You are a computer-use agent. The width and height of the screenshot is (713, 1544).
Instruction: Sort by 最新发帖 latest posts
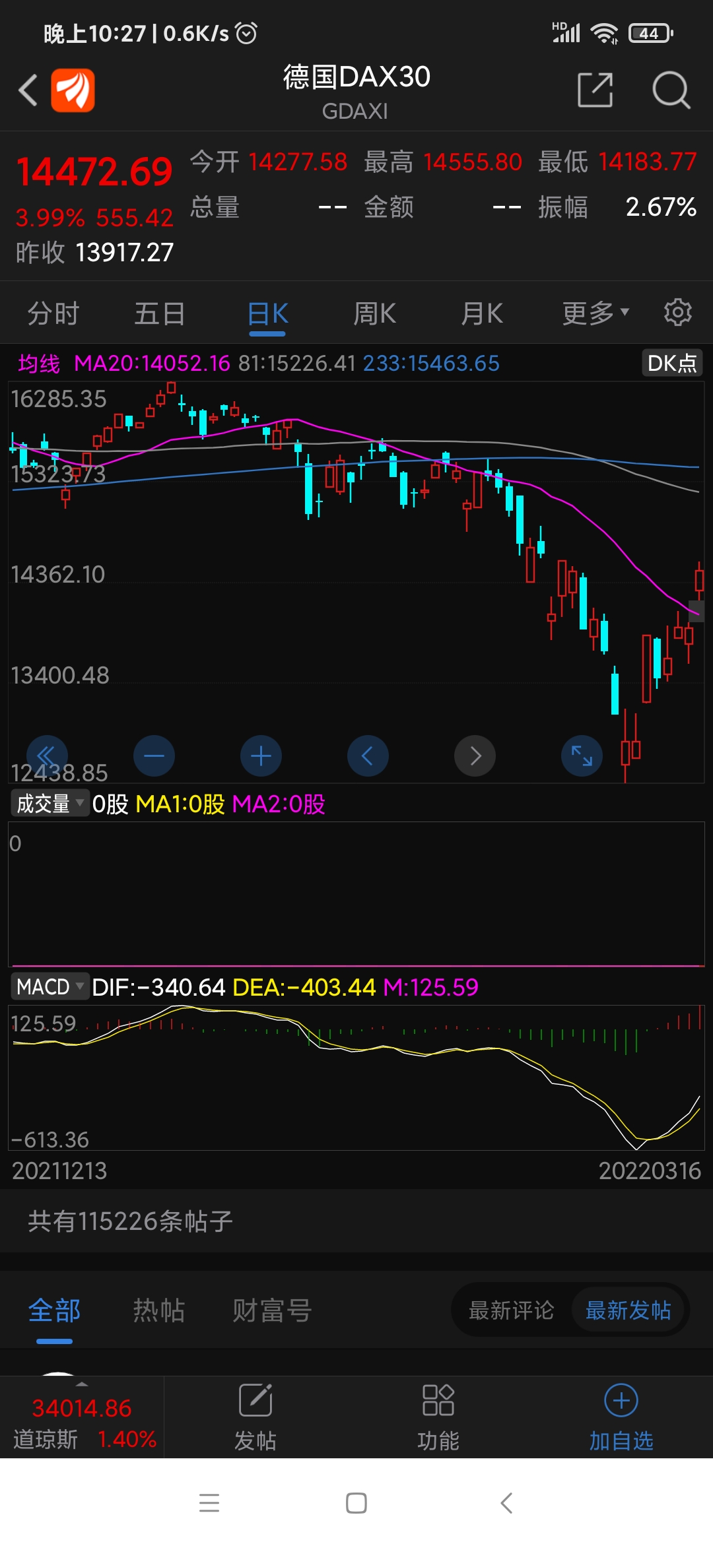pos(628,1310)
